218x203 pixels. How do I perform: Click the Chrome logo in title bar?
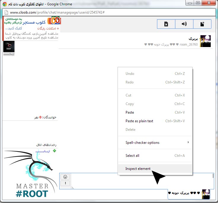[x=4, y=4]
